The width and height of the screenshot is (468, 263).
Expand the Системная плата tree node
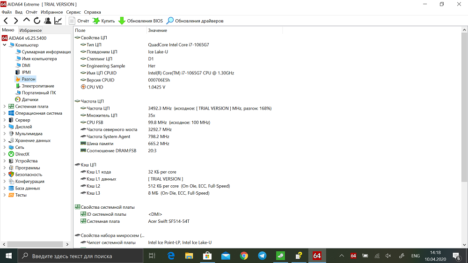[x=5, y=106]
